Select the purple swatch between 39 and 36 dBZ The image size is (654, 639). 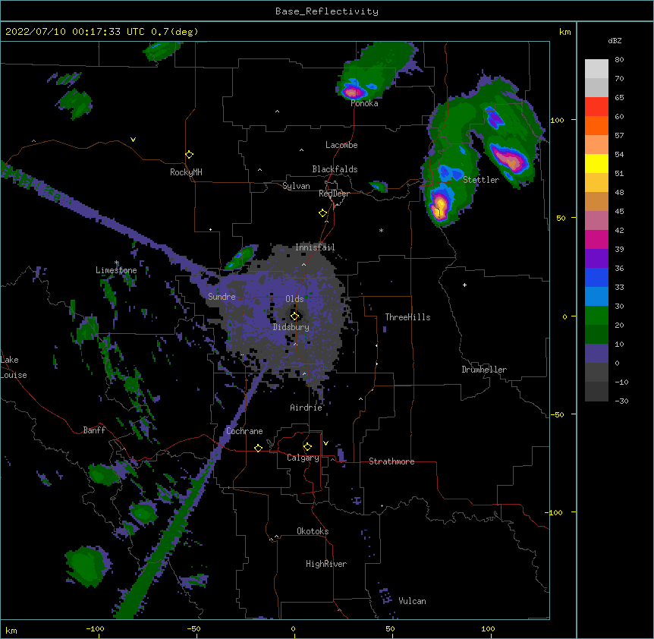tap(596, 258)
